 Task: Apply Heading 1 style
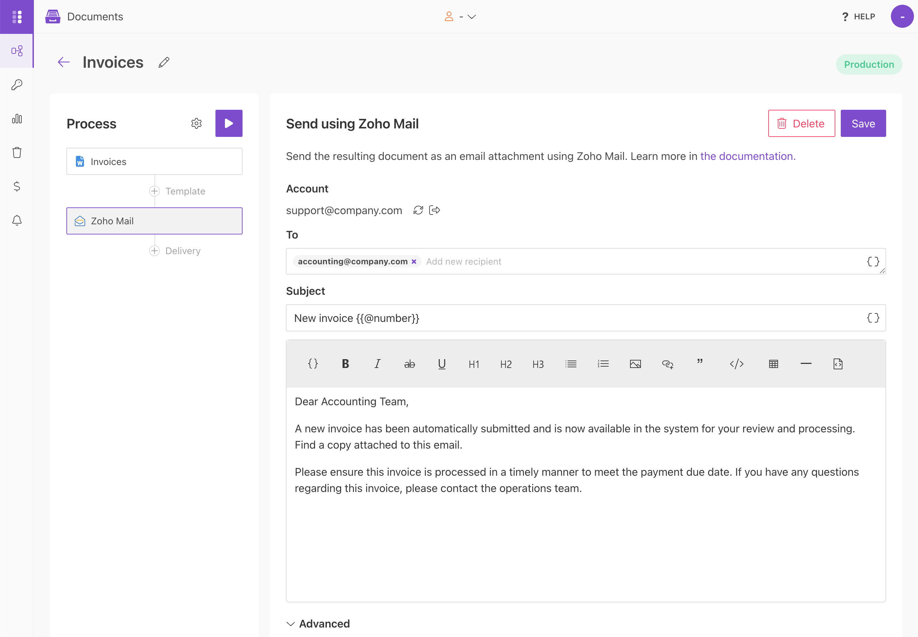pos(474,364)
